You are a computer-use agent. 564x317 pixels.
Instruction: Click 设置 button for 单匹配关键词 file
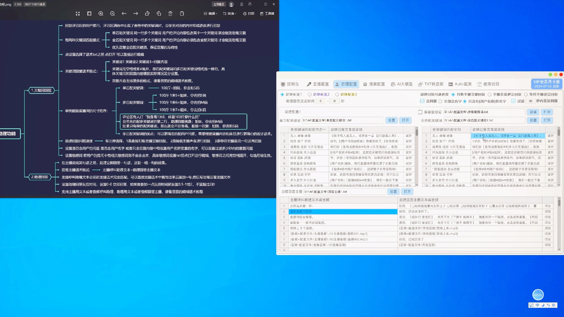coord(392,120)
